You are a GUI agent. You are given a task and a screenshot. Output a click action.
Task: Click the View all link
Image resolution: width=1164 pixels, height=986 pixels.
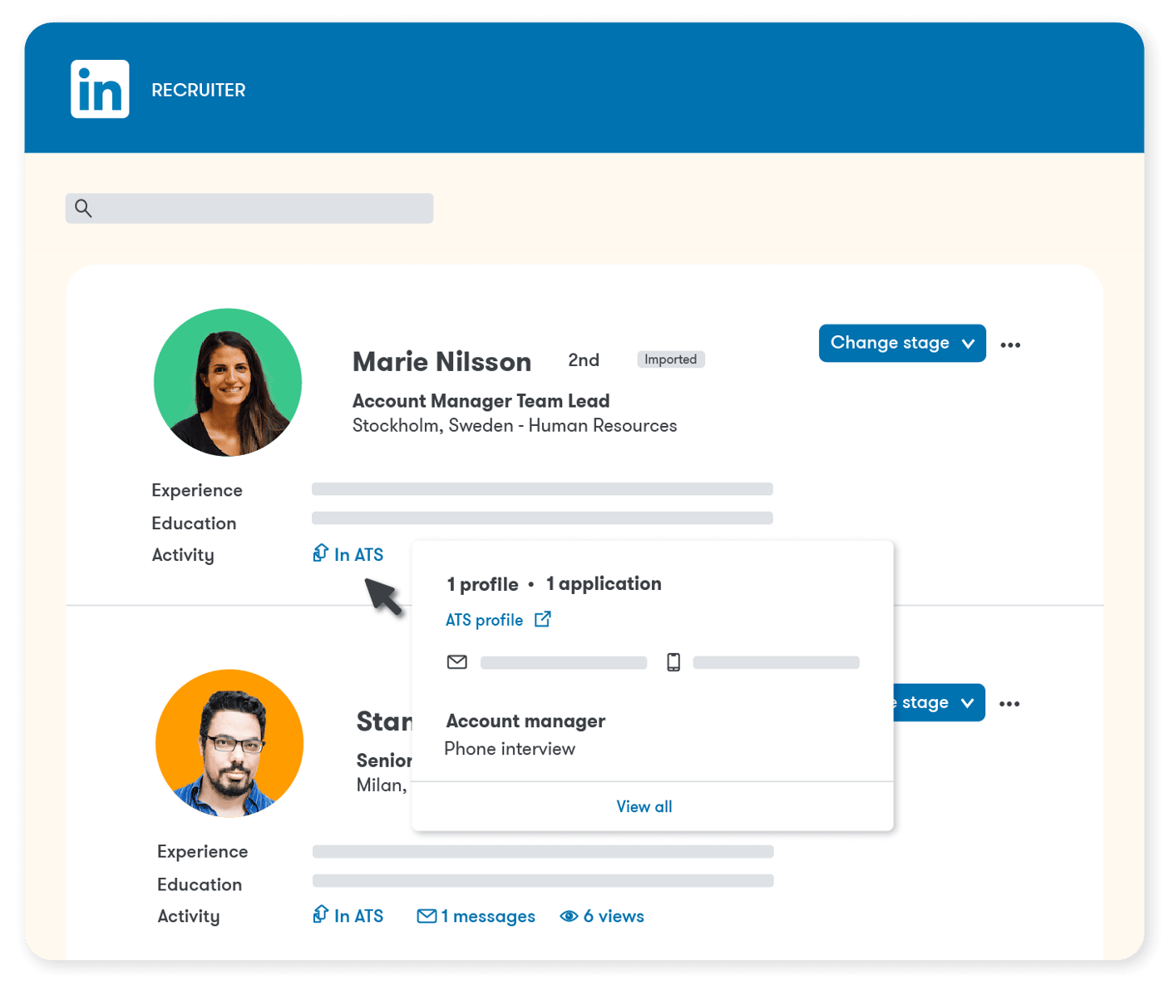[x=644, y=805]
